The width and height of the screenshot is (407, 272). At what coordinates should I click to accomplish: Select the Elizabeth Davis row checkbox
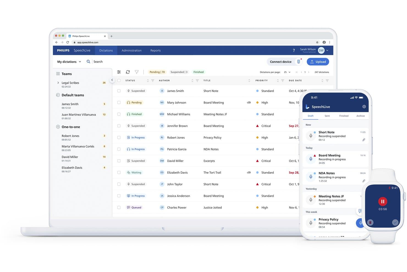[x=119, y=173]
